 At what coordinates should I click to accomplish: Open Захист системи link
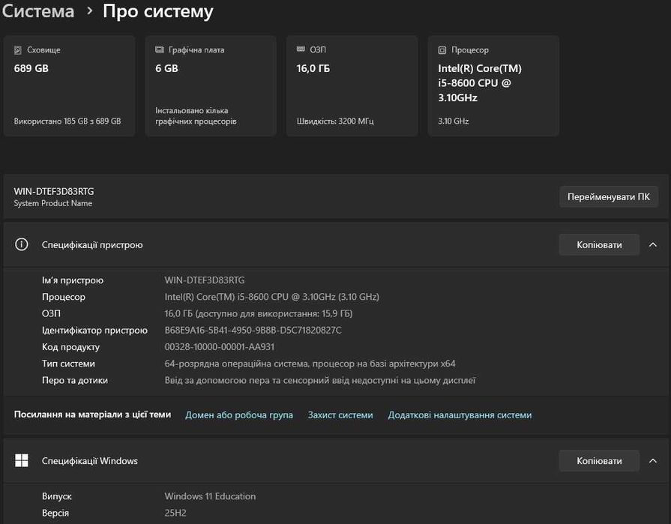click(340, 415)
